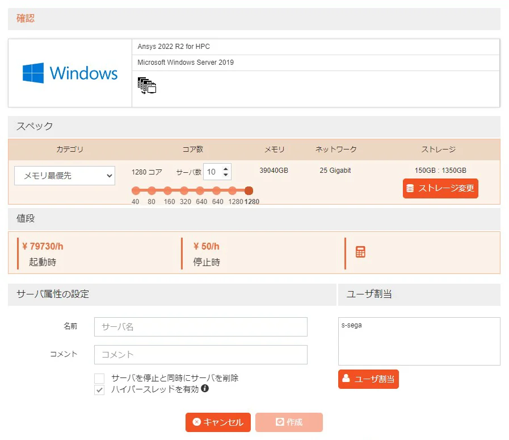Open the メモリ最優先 category dropdown
509x440 pixels.
tap(65, 176)
